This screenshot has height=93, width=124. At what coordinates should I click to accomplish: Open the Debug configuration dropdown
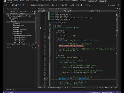point(34,5)
